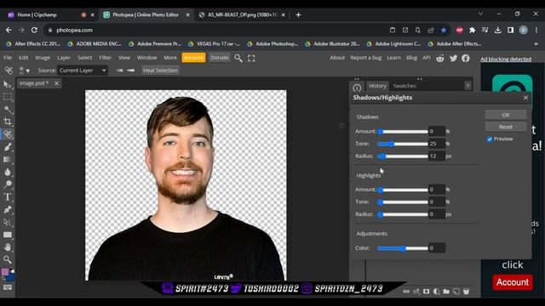Open the Image menu
The height and width of the screenshot is (306, 545).
coord(43,58)
